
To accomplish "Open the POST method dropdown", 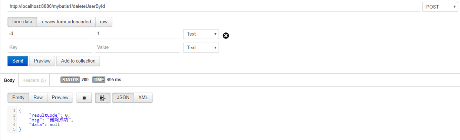I will coord(440,7).
